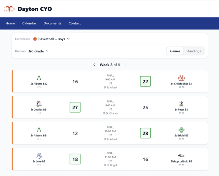The height and width of the screenshot is (176, 219).
Task: Click St Christopher's winning score 22
Action: 145,81
